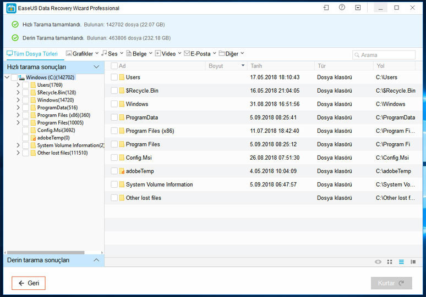Check the Users(1769) checkbox in tree

tap(25, 85)
